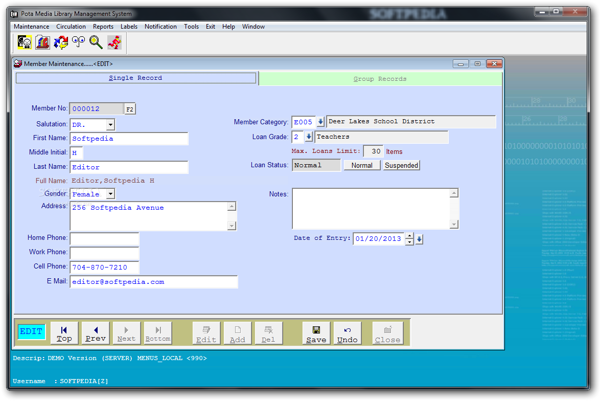Image resolution: width=601 pixels, height=401 pixels.
Task: Open the Circulation menu
Action: pos(71,27)
